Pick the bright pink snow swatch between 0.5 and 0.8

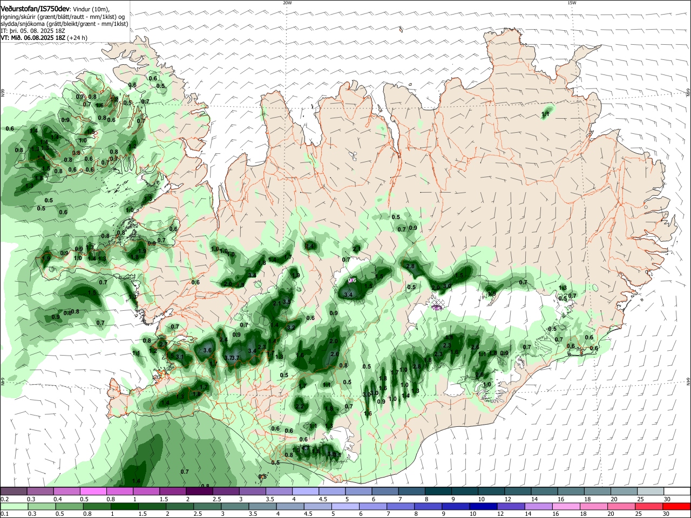[93, 492]
